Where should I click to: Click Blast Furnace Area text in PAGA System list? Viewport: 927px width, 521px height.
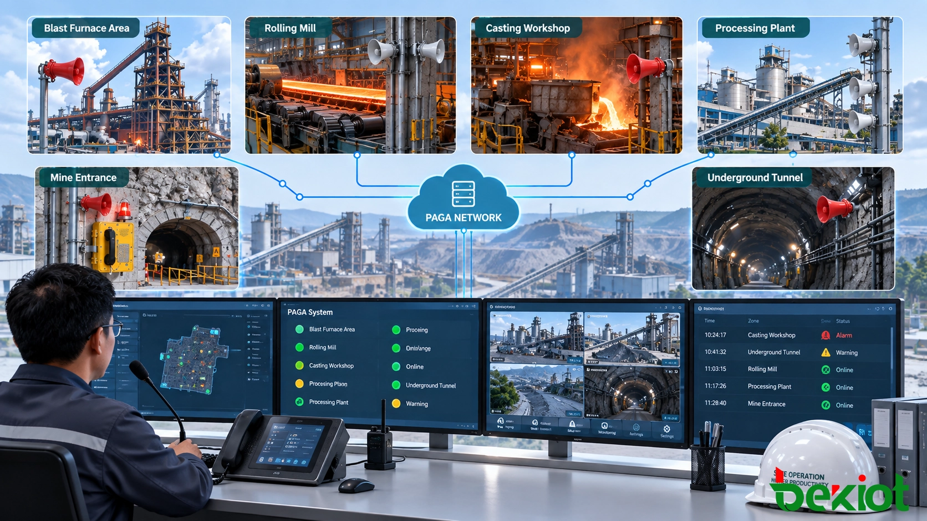tap(332, 329)
